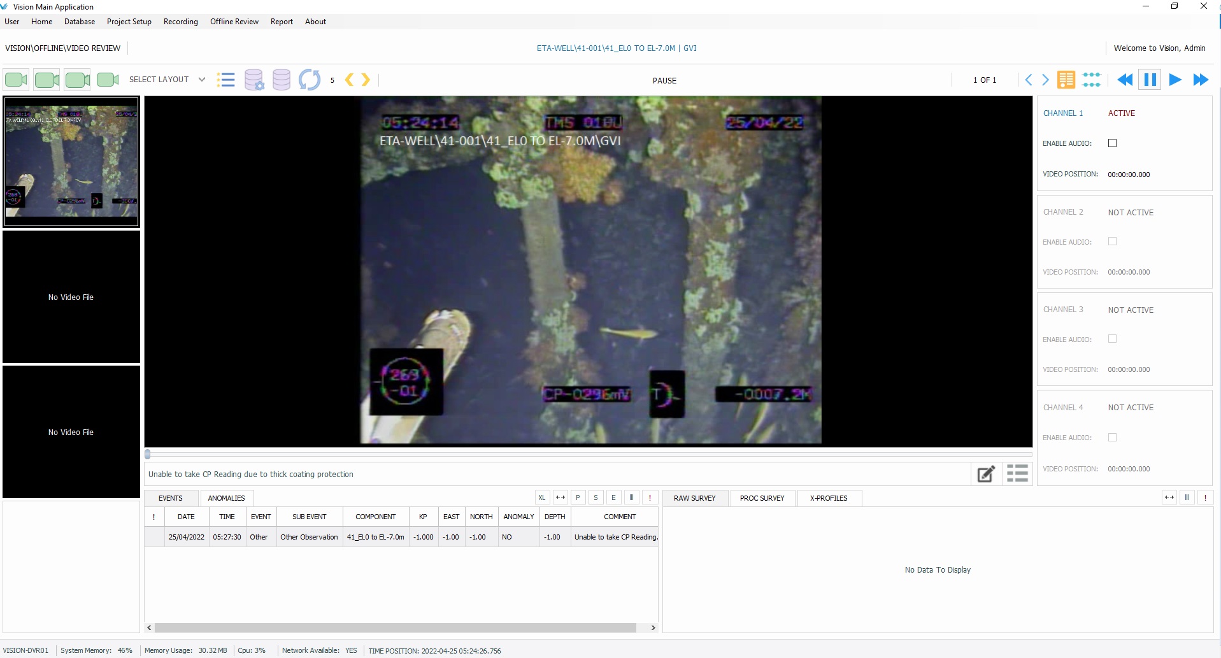Click the COMPONENT column header
Viewport: 1221px width, 658px height.
[376, 517]
